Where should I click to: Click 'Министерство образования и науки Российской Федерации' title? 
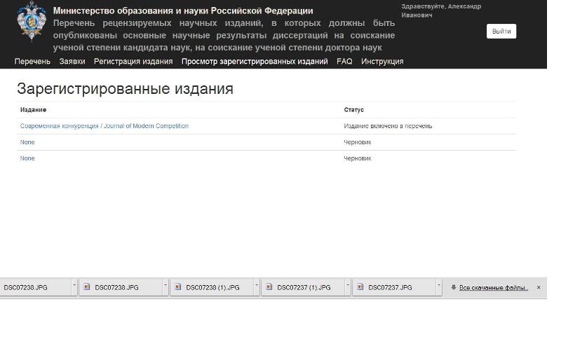(x=183, y=11)
